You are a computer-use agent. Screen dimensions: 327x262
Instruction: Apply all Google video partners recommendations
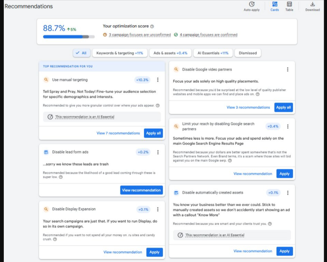283,108
